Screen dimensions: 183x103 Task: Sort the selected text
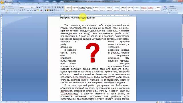point(60,7)
